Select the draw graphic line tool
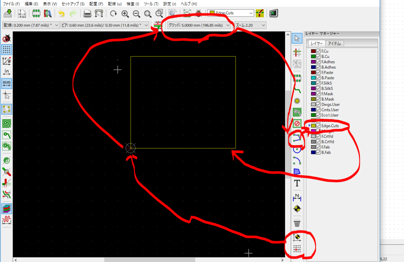The height and width of the screenshot is (262, 404). click(x=297, y=138)
